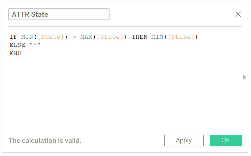Close the calculation editor dialog
The width and height of the screenshot is (251, 156).
click(238, 14)
